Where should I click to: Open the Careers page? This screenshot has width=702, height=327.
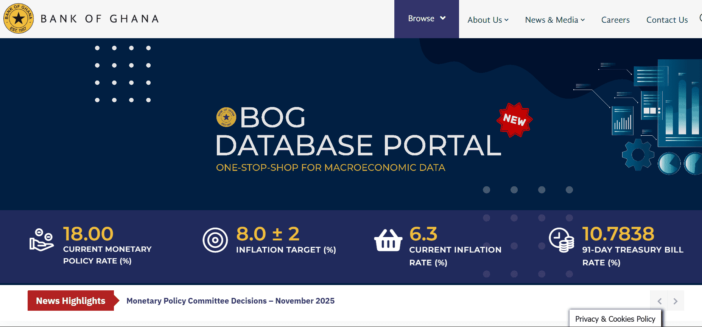pos(615,20)
